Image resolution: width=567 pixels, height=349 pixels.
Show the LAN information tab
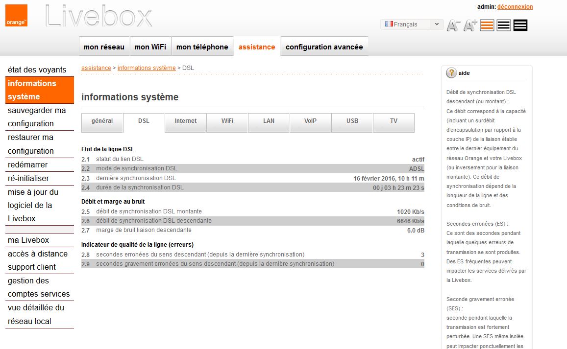click(x=269, y=121)
